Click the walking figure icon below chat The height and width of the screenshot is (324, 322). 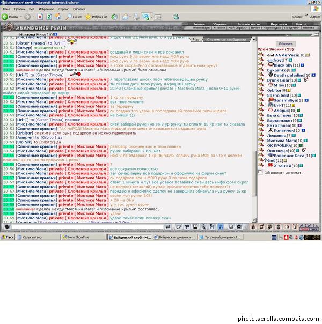204,227
